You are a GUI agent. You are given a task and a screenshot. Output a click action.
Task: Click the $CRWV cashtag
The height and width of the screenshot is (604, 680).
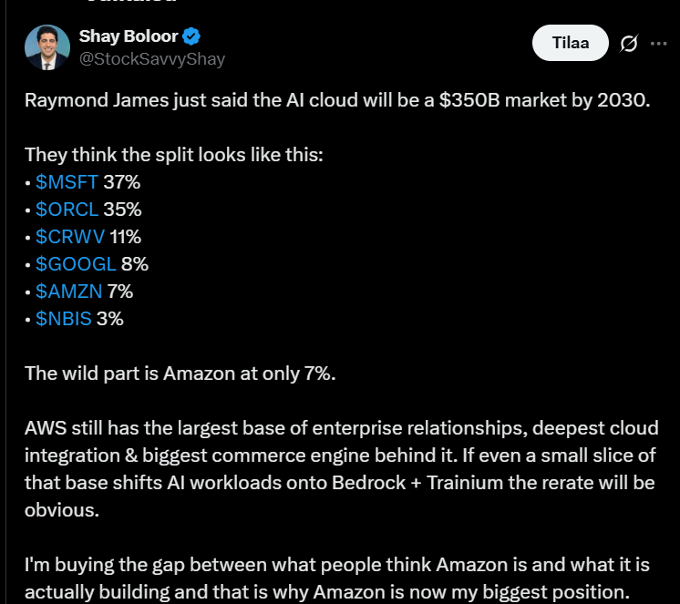point(69,237)
